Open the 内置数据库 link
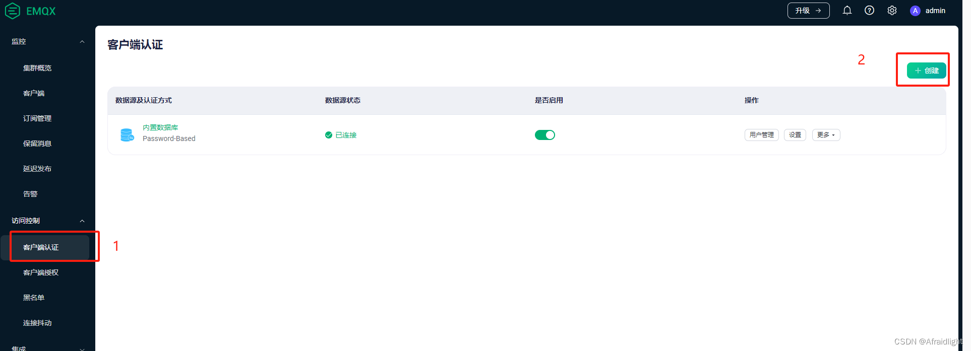 click(x=160, y=127)
